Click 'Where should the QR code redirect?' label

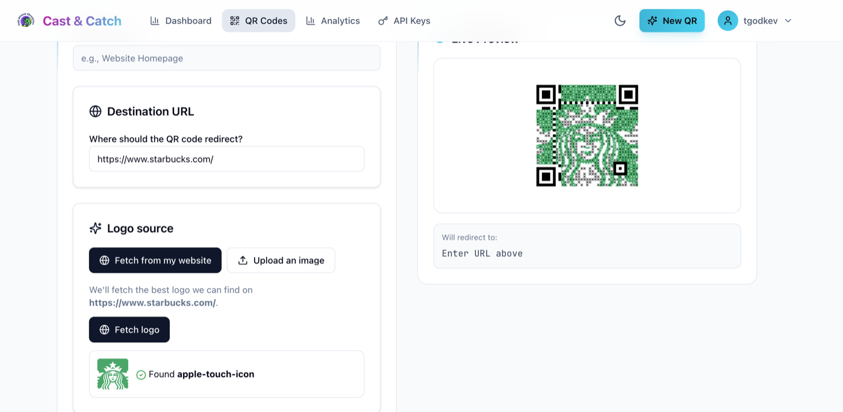click(x=166, y=139)
